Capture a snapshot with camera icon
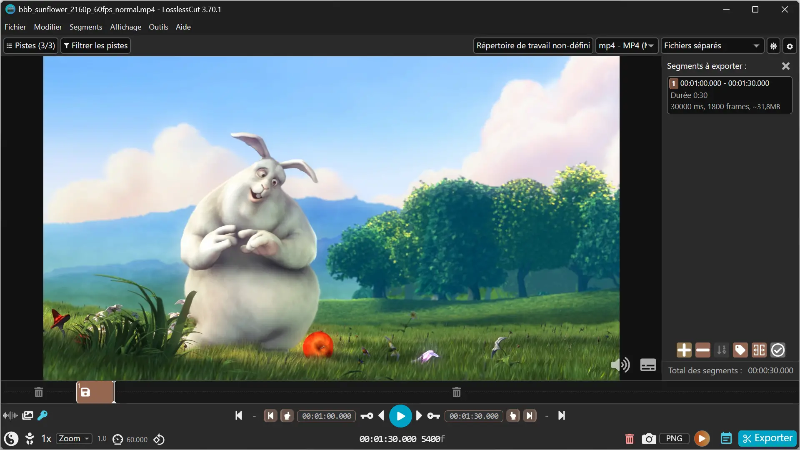 649,439
